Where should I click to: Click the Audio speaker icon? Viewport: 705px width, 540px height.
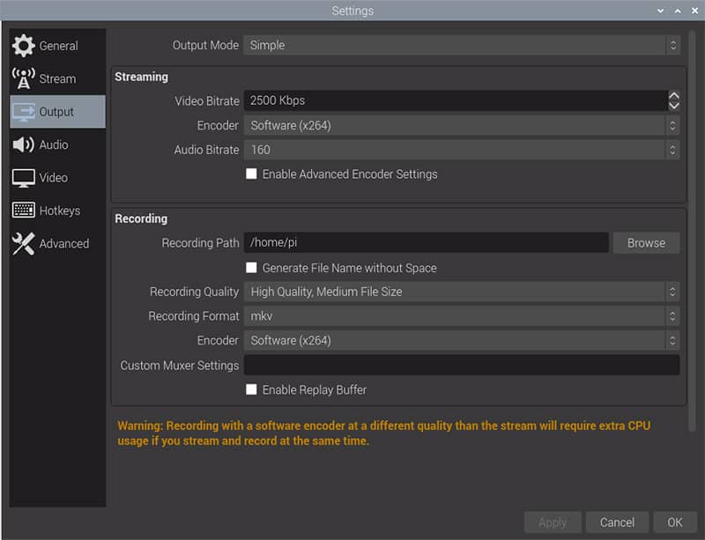pyautogui.click(x=24, y=144)
